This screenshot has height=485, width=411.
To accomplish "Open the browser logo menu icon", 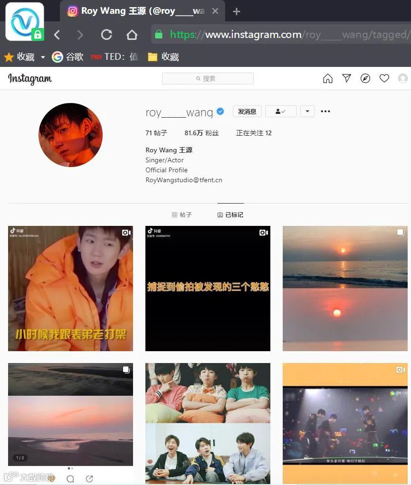I will (x=25, y=22).
